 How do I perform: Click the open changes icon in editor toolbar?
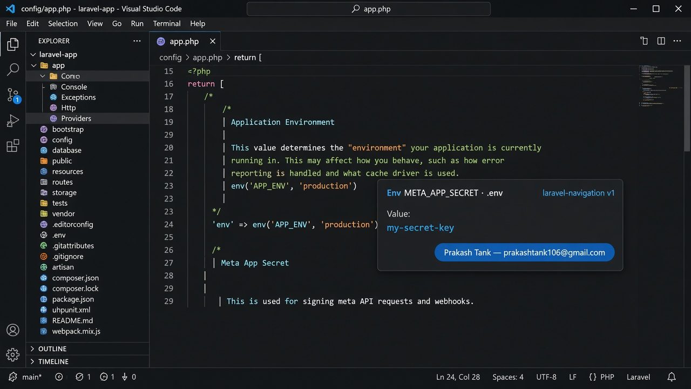click(644, 41)
